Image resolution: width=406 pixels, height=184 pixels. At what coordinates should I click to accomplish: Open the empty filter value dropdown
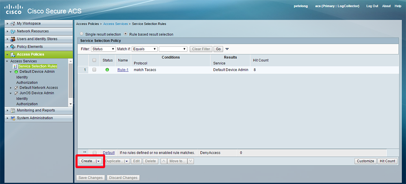[173, 49]
